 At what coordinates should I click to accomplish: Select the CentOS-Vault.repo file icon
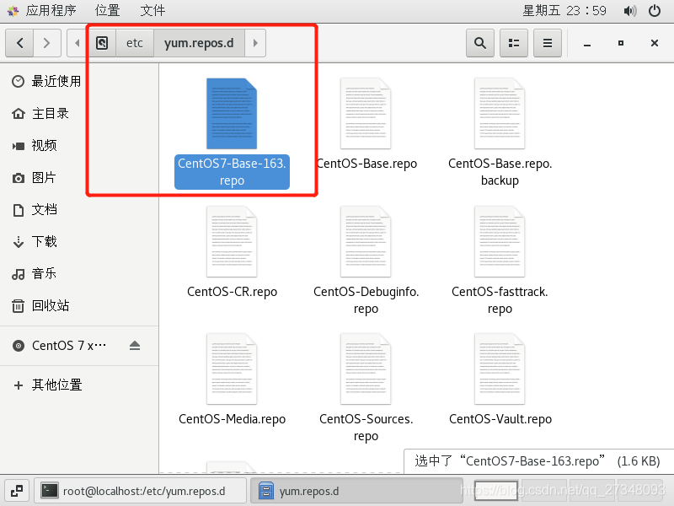click(500, 369)
